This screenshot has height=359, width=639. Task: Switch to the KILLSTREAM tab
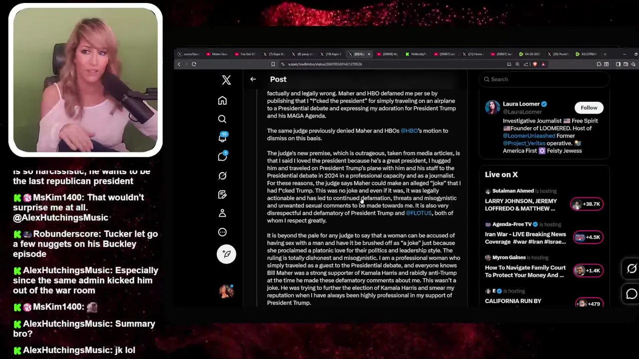pyautogui.click(x=587, y=54)
